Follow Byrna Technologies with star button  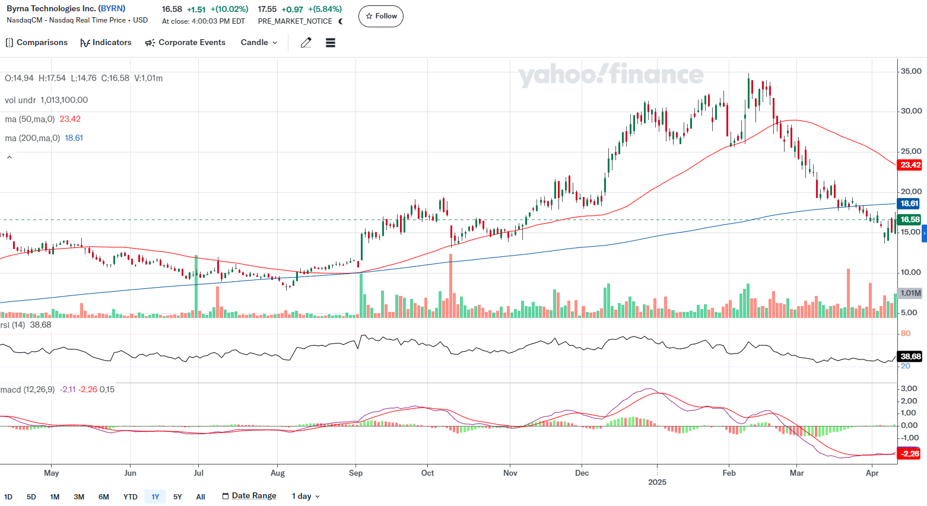[x=381, y=16]
